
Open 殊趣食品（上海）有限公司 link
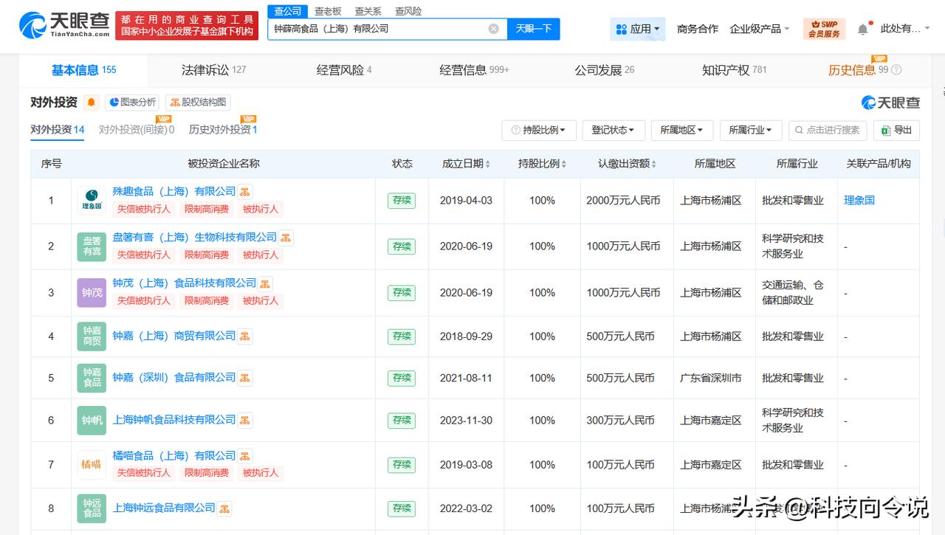click(x=174, y=191)
